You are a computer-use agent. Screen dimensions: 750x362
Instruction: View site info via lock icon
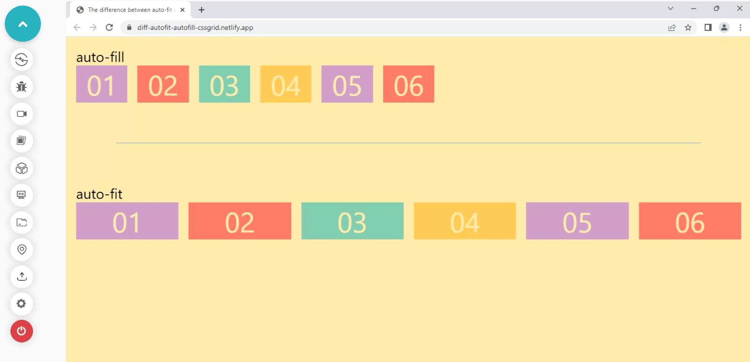129,28
